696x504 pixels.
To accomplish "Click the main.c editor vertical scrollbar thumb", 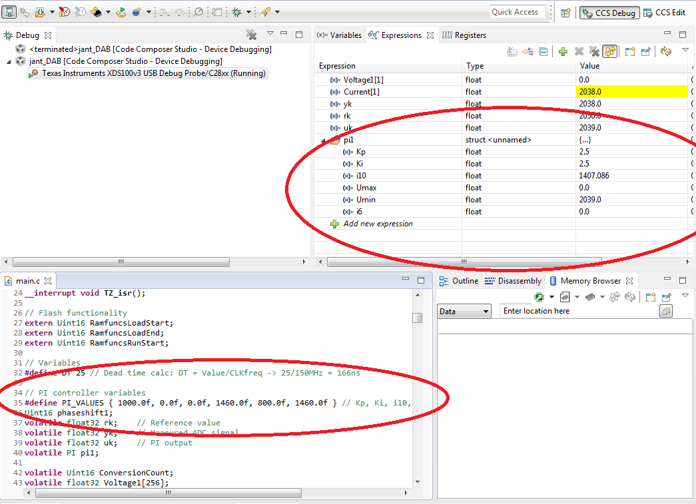I will (x=417, y=318).
